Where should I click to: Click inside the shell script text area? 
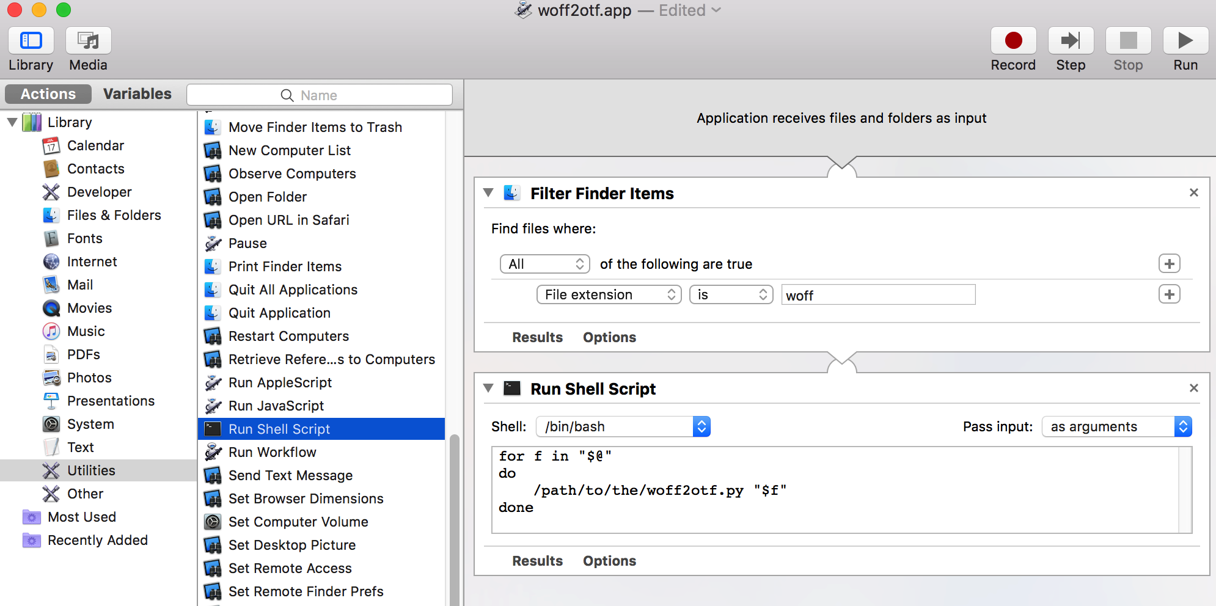[x=835, y=490]
